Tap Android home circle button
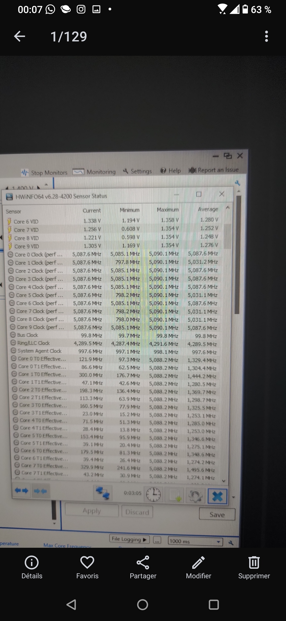The image size is (286, 621). (x=142, y=605)
